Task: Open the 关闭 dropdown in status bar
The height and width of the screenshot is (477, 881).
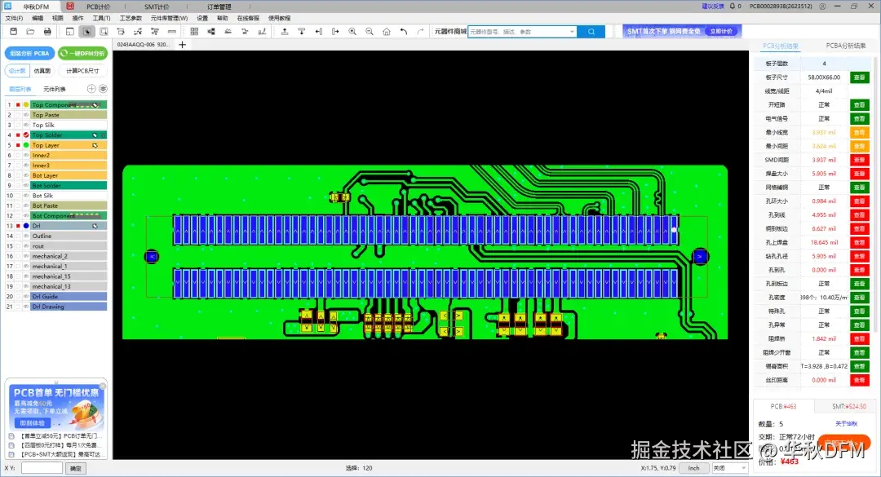Action: click(730, 468)
